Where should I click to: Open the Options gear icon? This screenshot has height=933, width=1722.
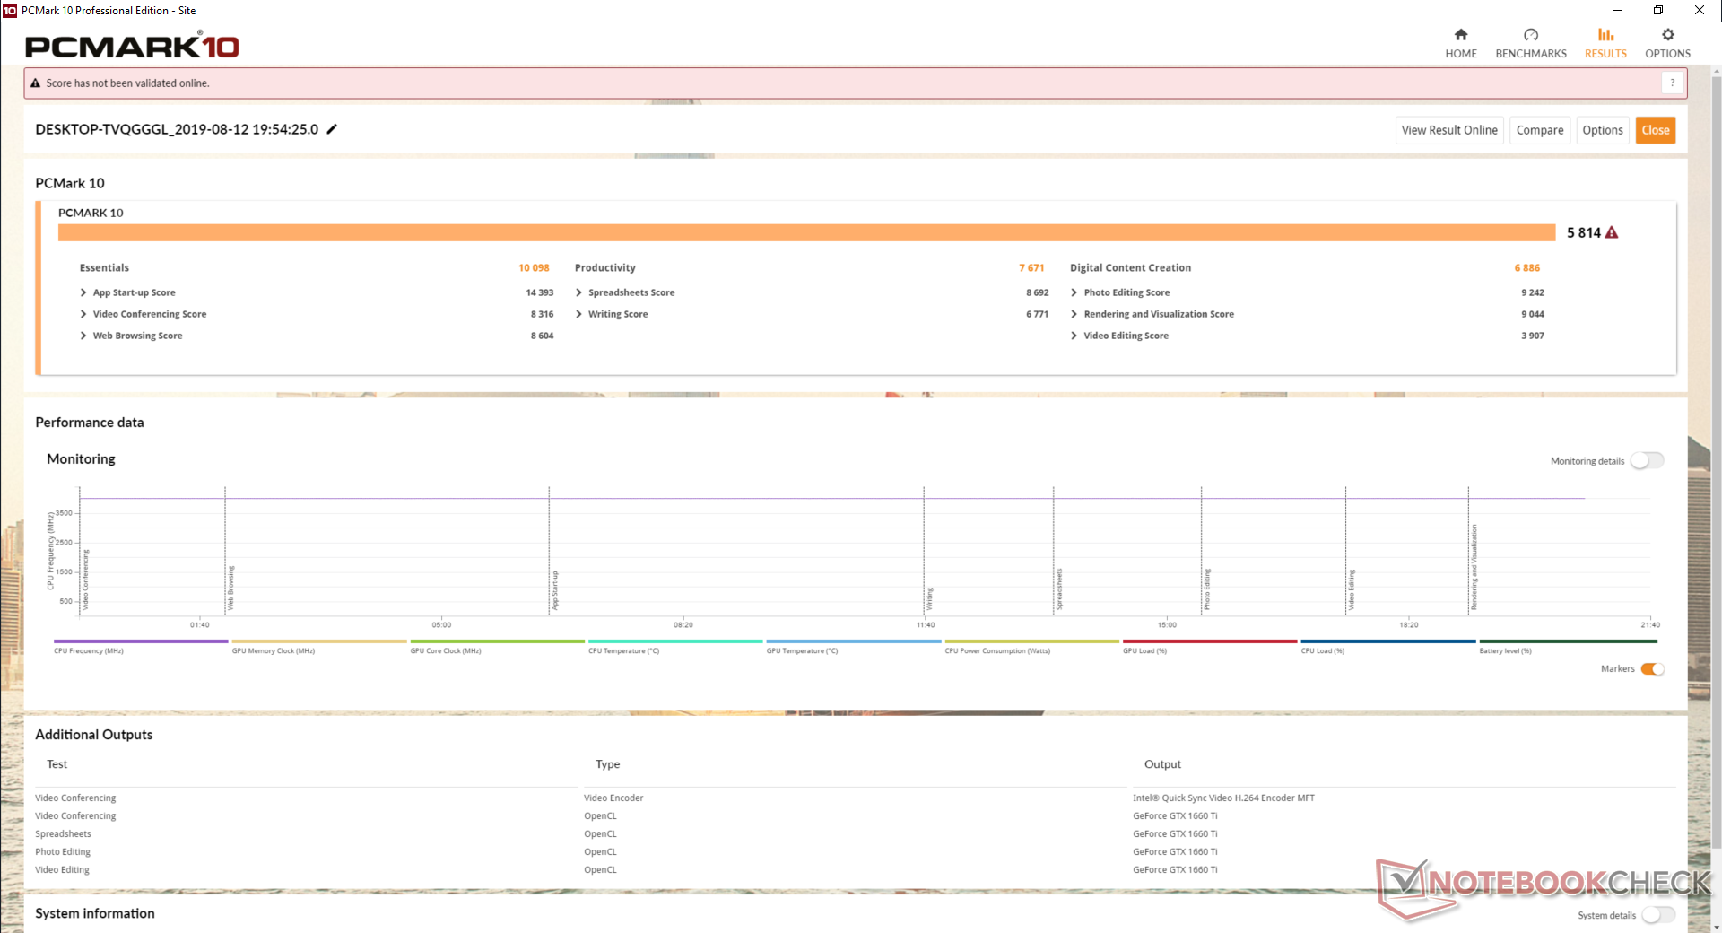pos(1667,35)
